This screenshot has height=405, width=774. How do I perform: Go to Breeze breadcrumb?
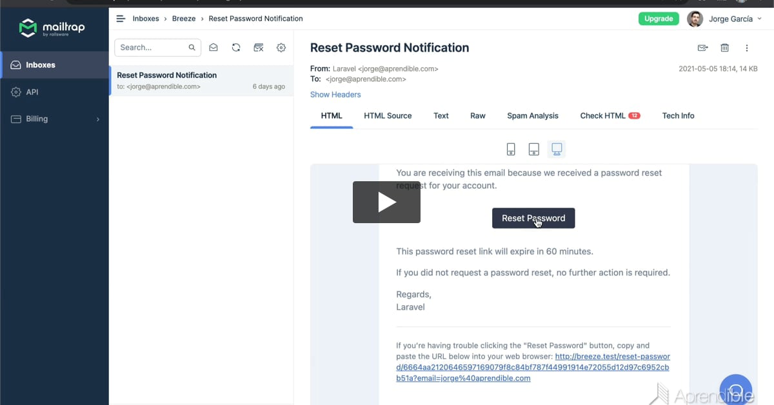(184, 19)
